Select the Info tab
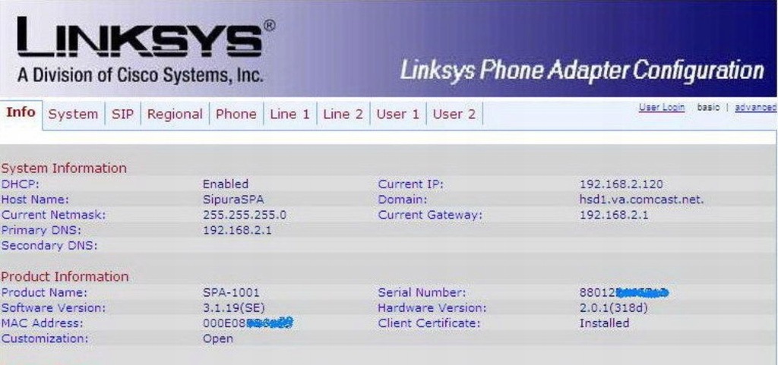The height and width of the screenshot is (365, 778). [21, 113]
